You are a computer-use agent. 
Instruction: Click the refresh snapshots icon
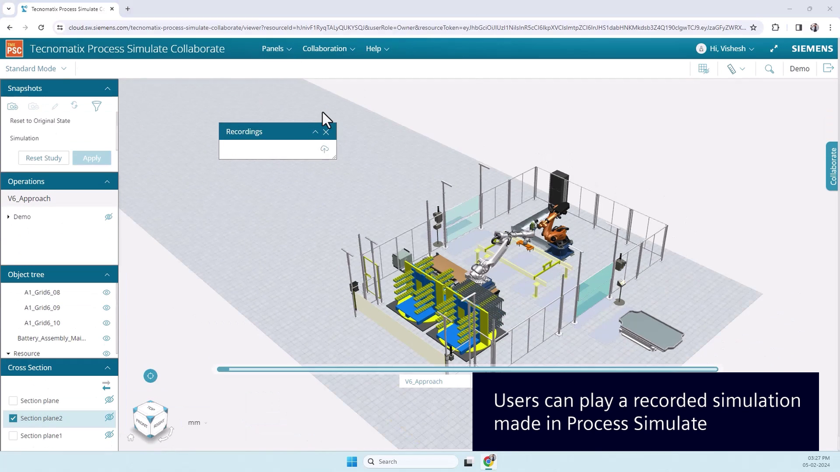(x=74, y=105)
